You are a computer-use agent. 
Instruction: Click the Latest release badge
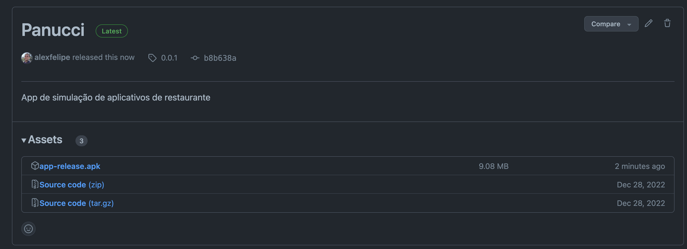(x=112, y=31)
